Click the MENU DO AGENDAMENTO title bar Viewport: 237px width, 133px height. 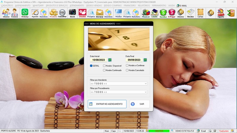118,24
